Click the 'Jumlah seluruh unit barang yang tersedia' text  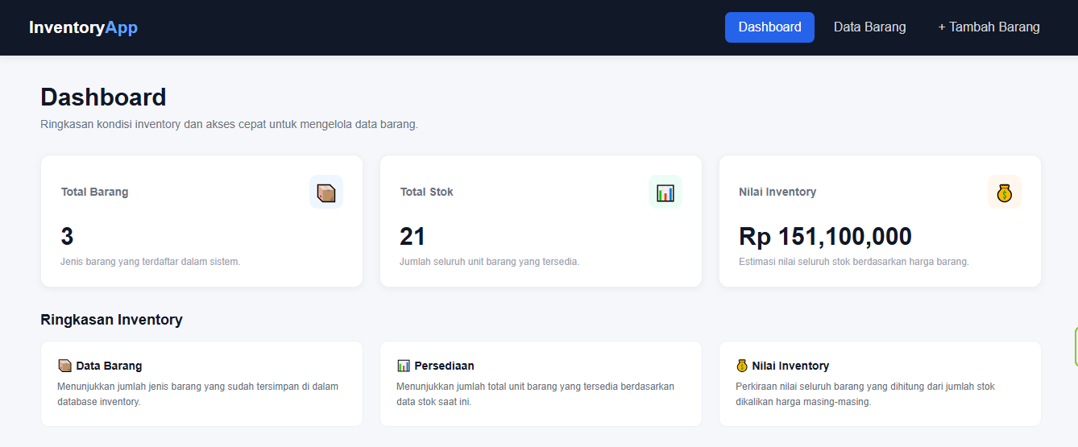tap(489, 262)
